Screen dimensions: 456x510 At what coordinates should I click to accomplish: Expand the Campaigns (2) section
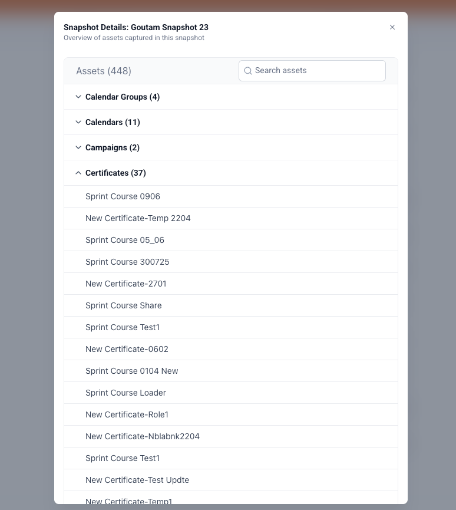[113, 147]
